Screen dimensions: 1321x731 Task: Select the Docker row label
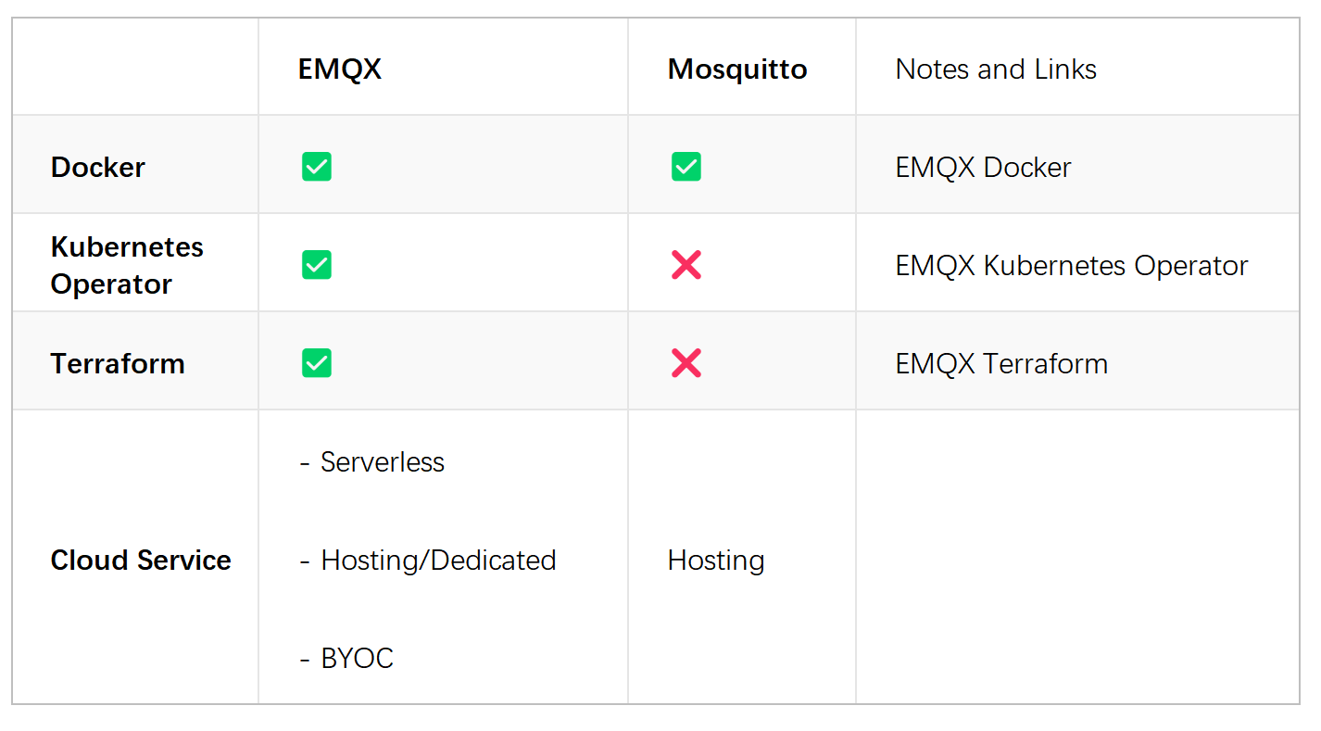[x=98, y=168]
